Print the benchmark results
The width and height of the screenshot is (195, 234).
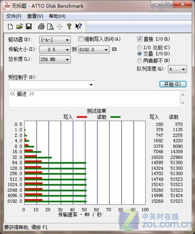tap(41, 27)
